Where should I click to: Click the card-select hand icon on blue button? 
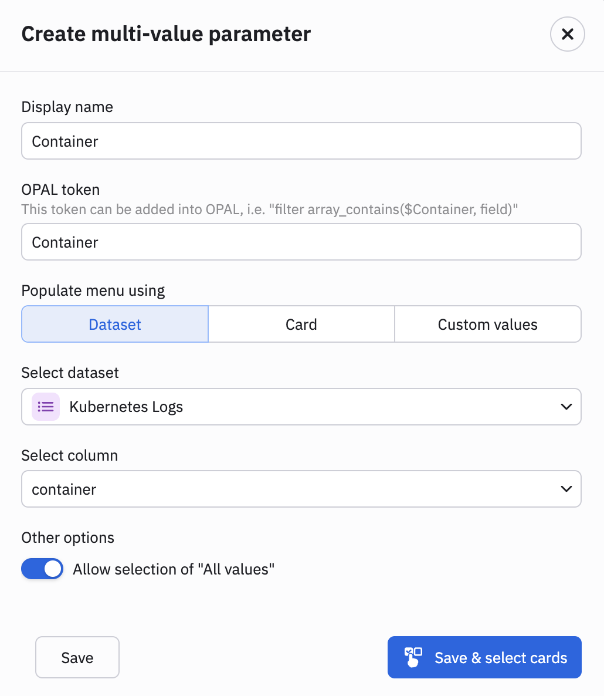413,657
